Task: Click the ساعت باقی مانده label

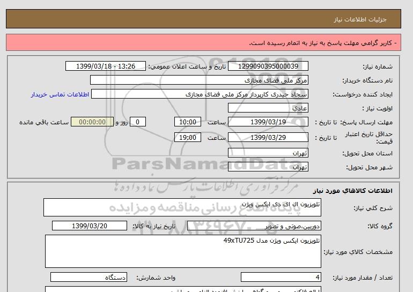Action: 44,122
